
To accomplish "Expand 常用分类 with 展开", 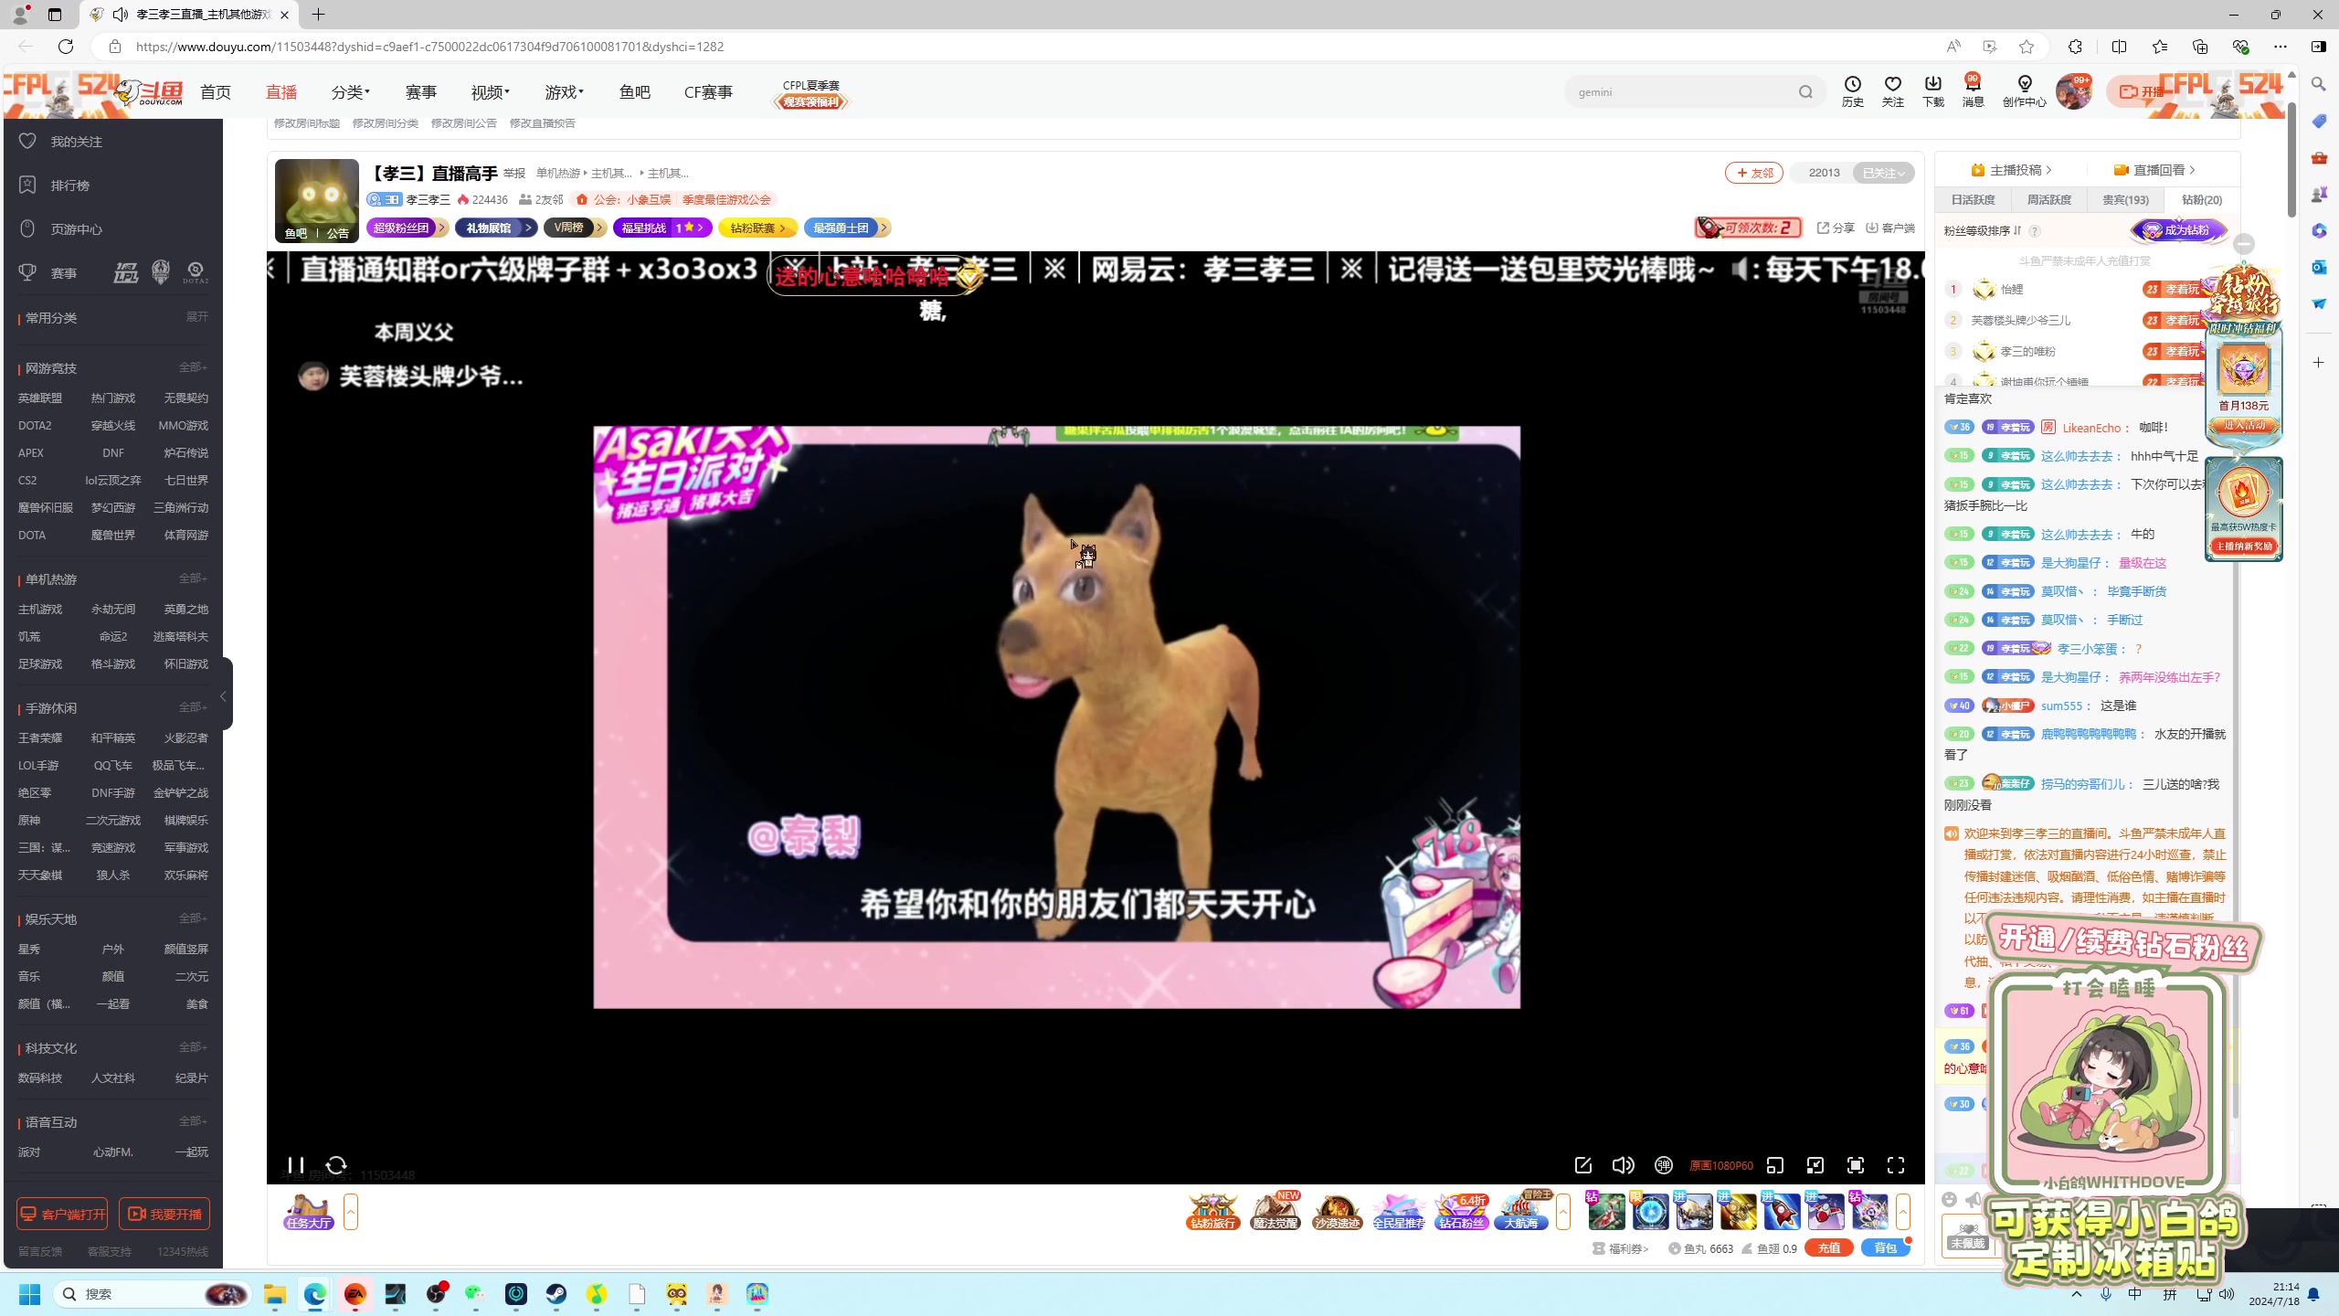I will [x=197, y=317].
